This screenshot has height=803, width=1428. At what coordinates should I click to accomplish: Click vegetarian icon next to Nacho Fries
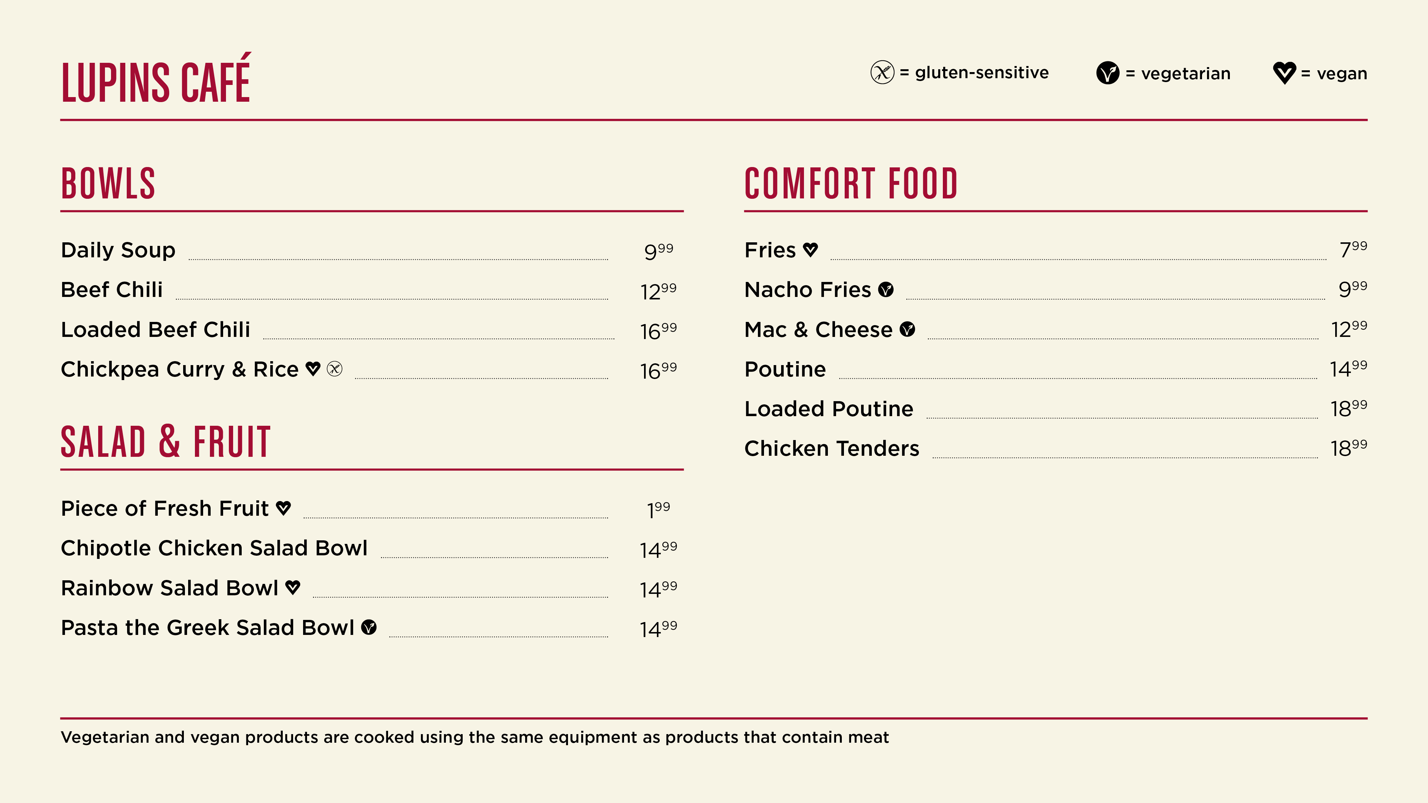886,289
